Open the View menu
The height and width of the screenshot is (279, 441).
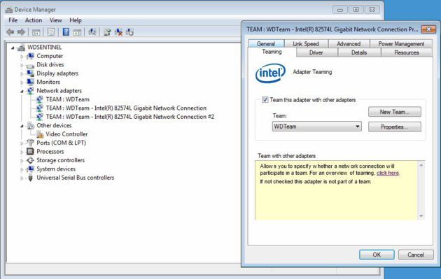(56, 20)
